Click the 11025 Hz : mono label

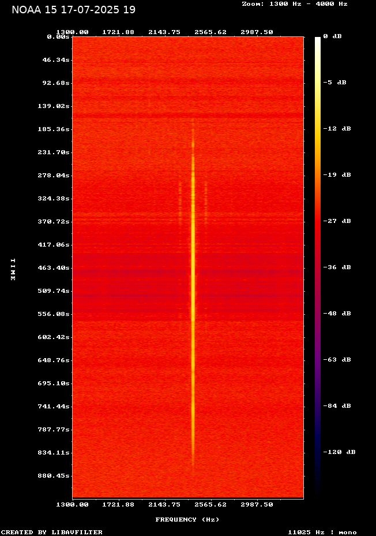point(322,532)
